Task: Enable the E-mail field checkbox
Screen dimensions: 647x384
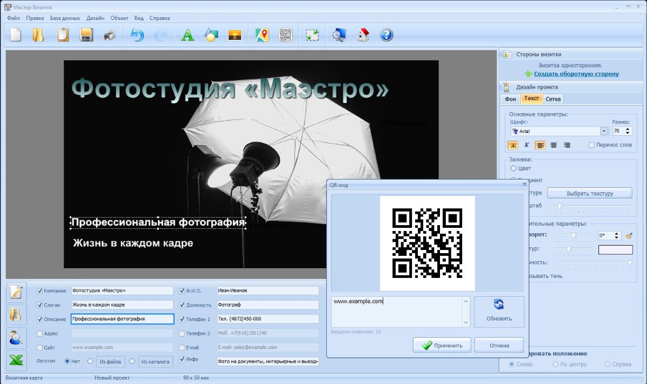Action: [x=182, y=348]
